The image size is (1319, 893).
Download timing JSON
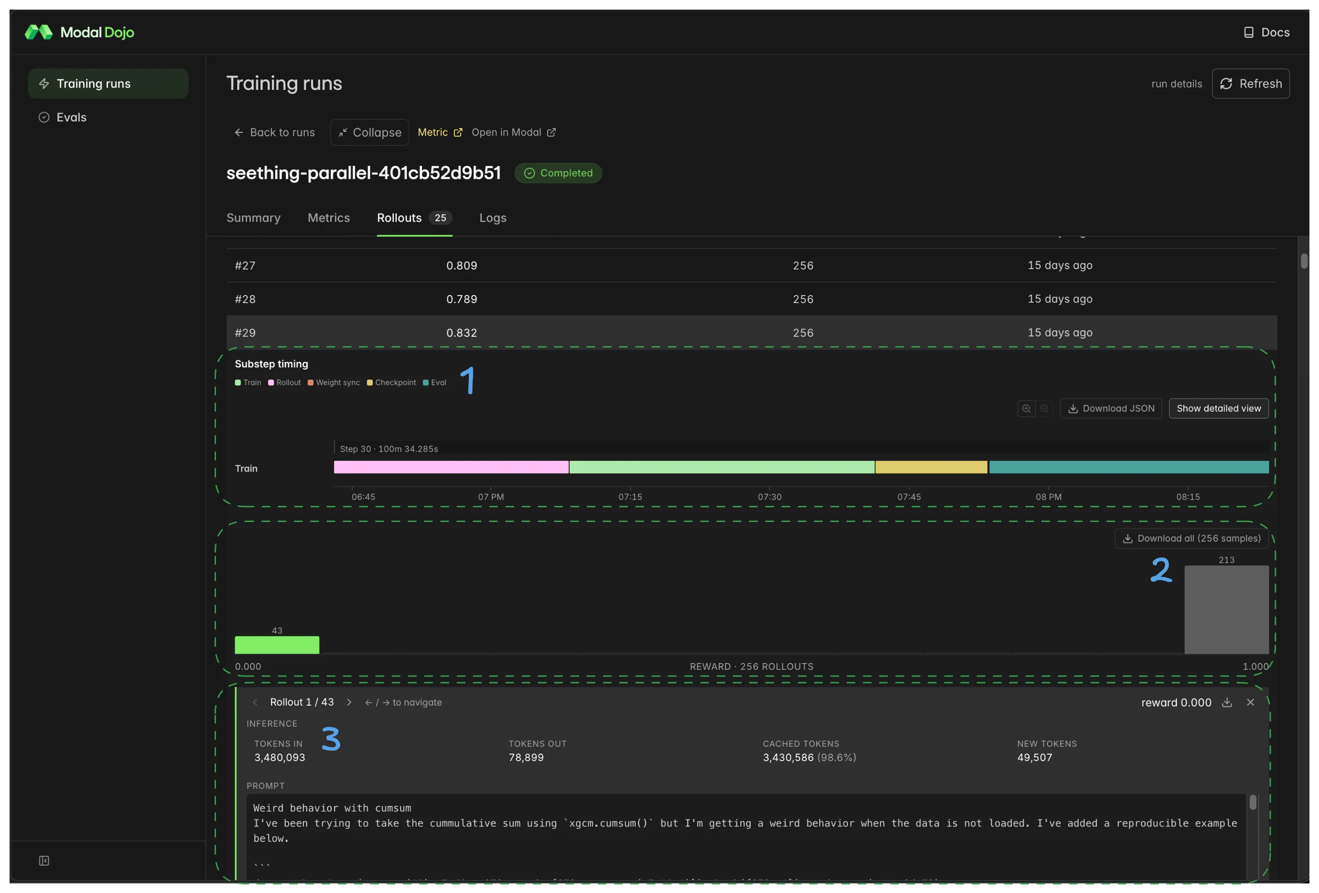tap(1111, 408)
